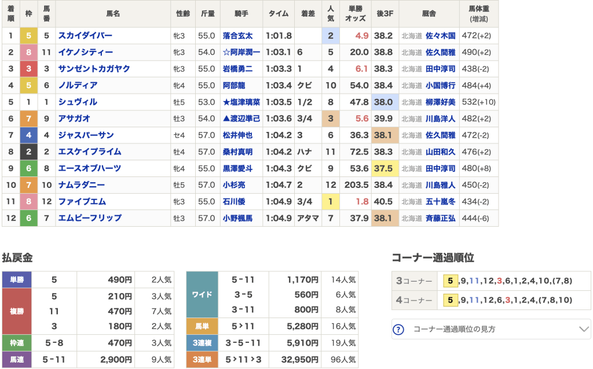Select yellow-highlighted 37.5 last-3F cell

tap(385, 168)
